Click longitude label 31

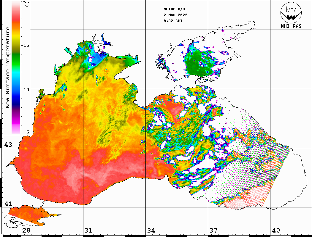[x=88, y=230]
